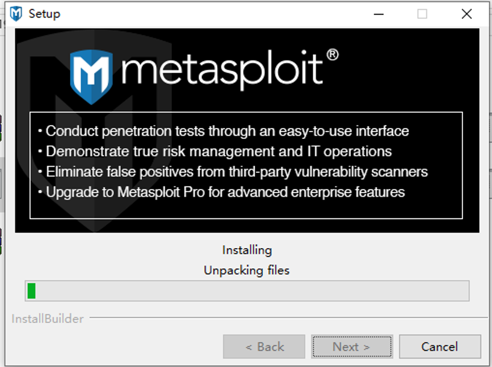492x367 pixels.
Task: Click the disabled < Back button
Action: click(264, 346)
